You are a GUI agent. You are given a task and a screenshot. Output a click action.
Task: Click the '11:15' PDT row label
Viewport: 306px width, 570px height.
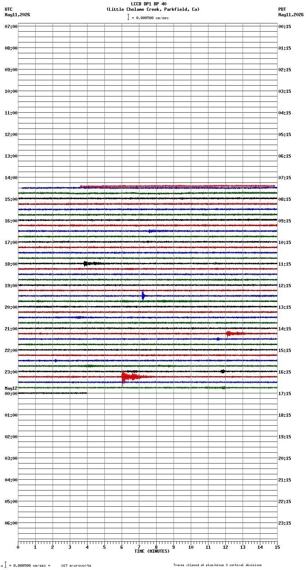(285, 264)
